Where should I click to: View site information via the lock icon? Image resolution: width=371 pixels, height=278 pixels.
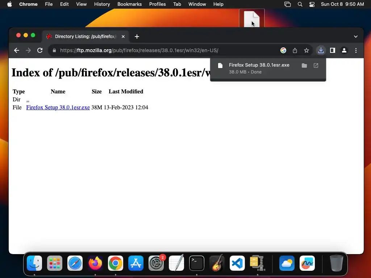[x=54, y=50]
